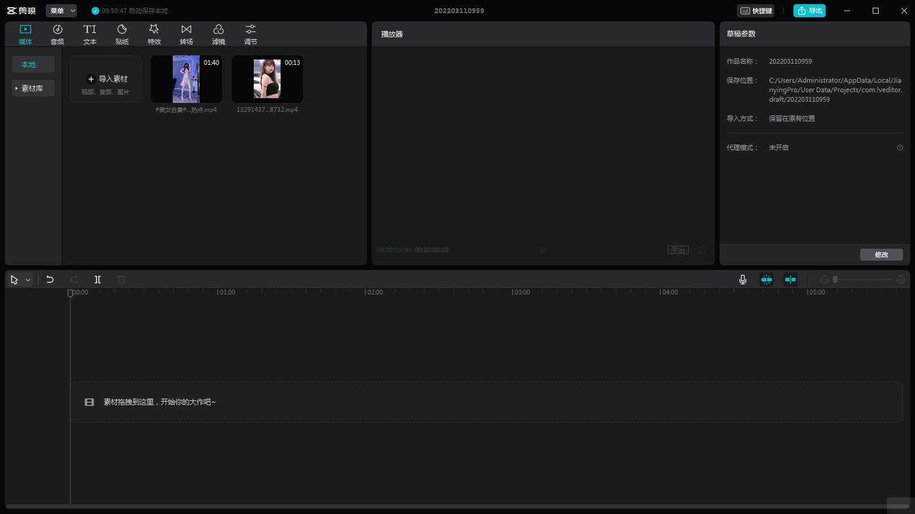Redo the last undone action
This screenshot has height=514, width=915.
[74, 280]
